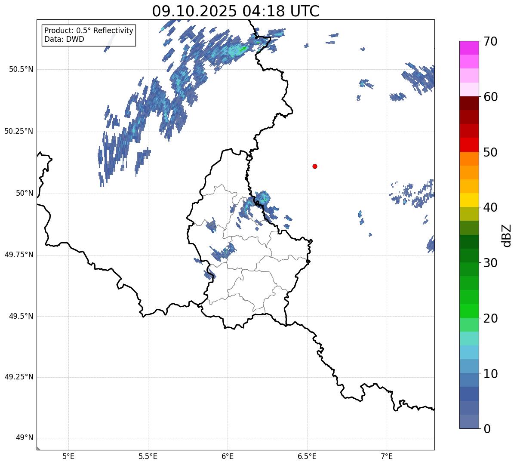This screenshot has height=465, width=517.
Task: Click the 49.5°N latitude label
Action: [22, 316]
